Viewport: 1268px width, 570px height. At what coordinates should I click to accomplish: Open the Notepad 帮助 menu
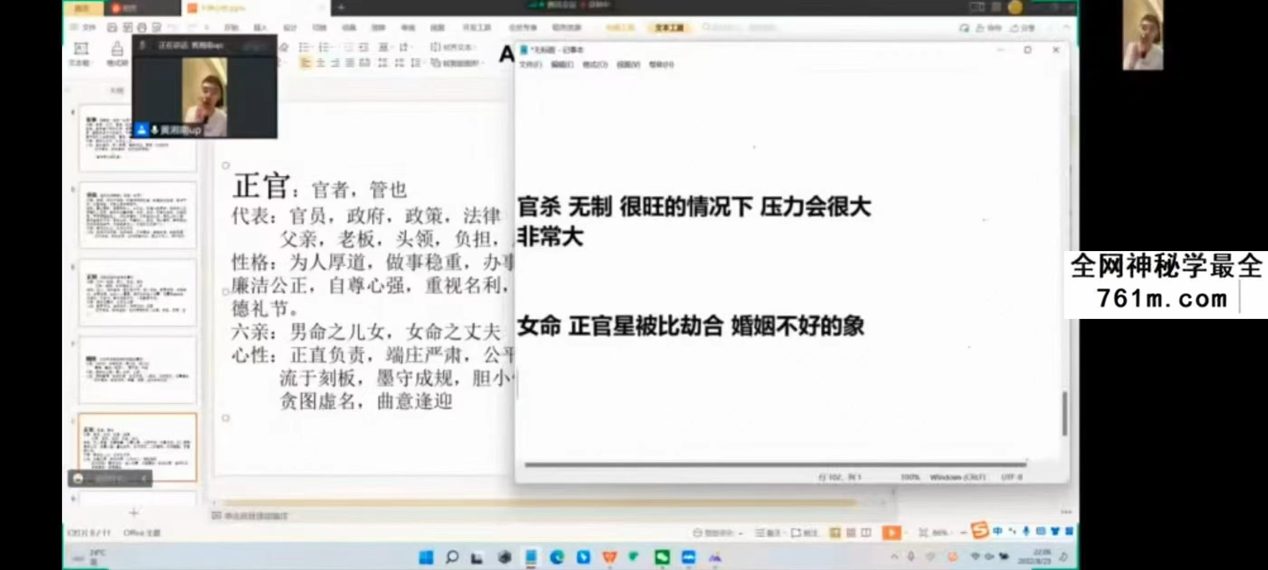661,64
